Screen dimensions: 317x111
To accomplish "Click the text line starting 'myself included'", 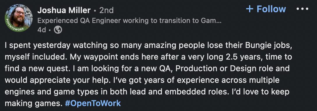I will [148, 57].
